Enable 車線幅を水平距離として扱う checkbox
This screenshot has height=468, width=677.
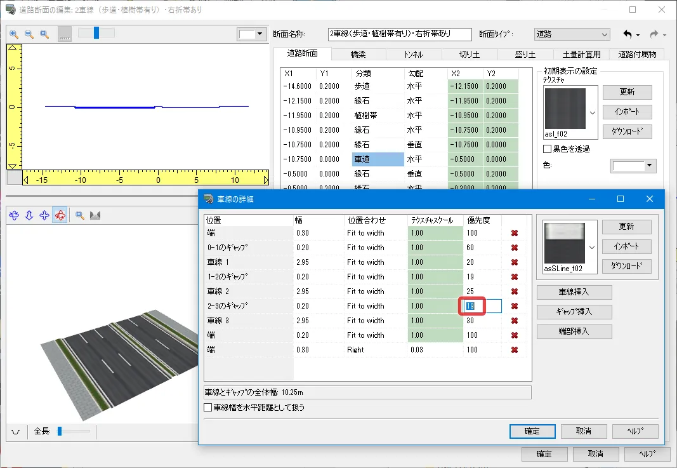[x=208, y=408]
